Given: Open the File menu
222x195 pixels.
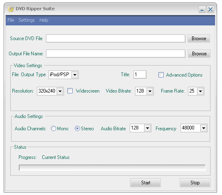Looking at the screenshot, I should [x=11, y=20].
